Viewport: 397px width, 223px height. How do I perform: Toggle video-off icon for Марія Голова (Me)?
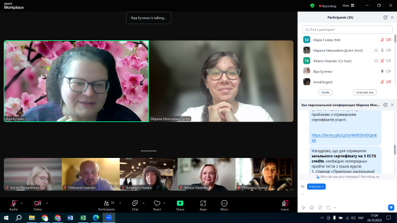click(x=389, y=40)
